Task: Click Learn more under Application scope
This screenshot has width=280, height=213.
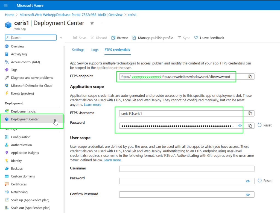Action: 92,105
